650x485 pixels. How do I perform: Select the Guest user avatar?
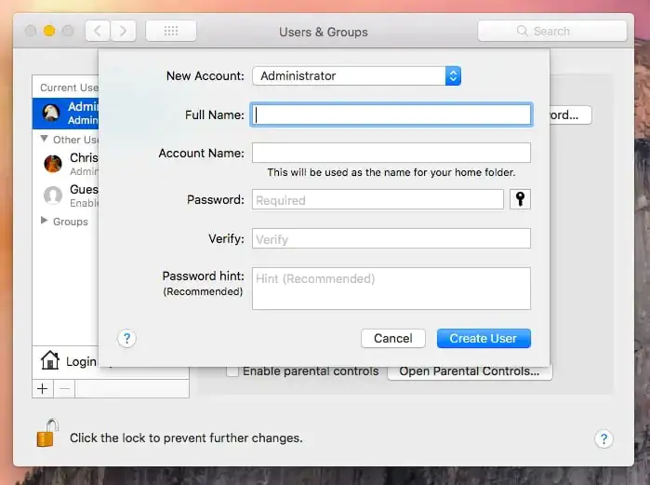point(53,195)
